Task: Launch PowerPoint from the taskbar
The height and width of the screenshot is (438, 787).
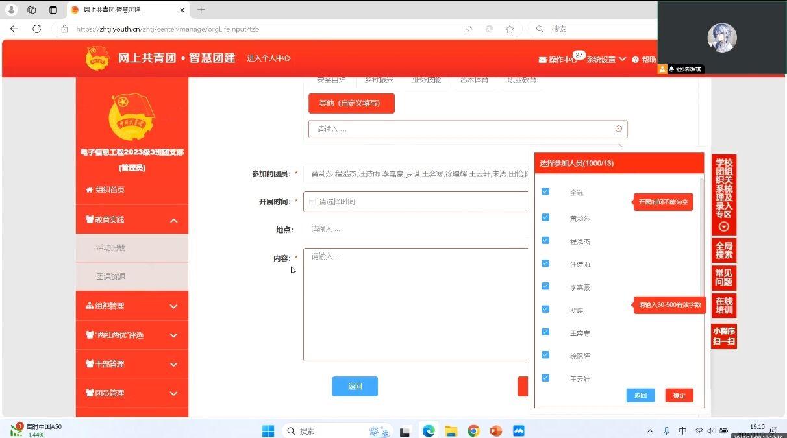Action: (496, 431)
